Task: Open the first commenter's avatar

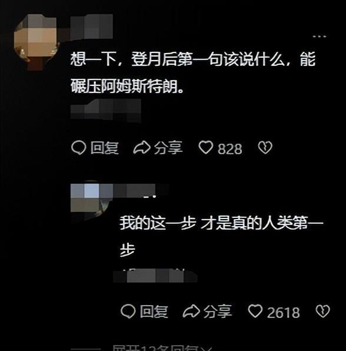Action: (x=36, y=42)
